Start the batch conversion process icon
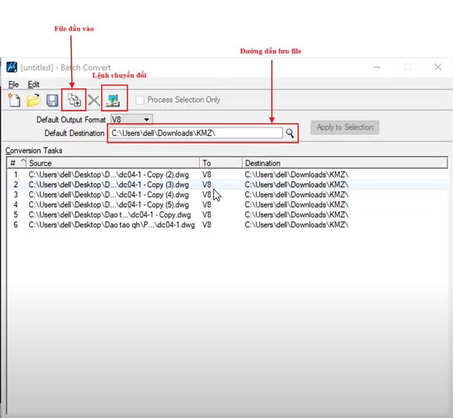The width and height of the screenshot is (453, 418). click(114, 100)
